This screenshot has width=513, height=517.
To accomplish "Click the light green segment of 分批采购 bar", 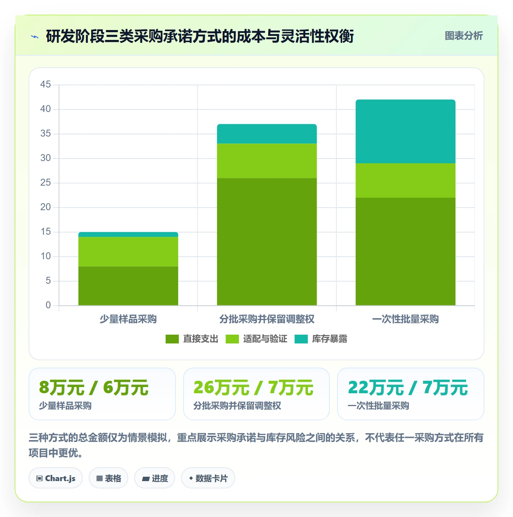I will 267,161.
